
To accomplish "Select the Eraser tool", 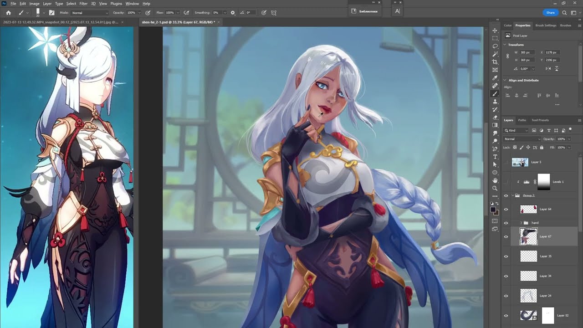I will (495, 118).
